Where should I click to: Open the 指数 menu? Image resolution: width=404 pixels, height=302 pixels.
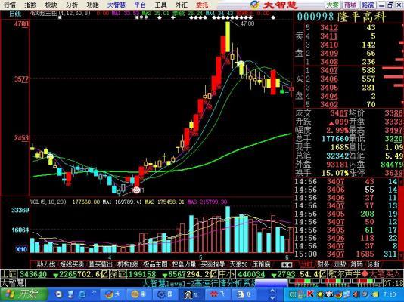pyautogui.click(x=30, y=5)
